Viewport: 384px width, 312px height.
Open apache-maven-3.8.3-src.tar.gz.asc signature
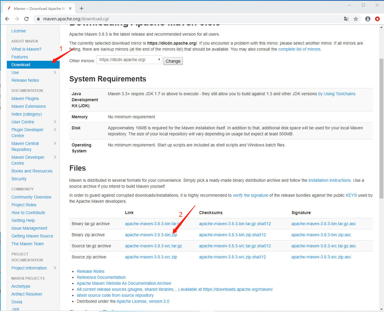[x=324, y=246]
